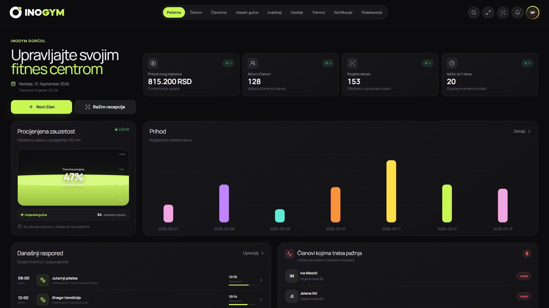Screen dimensions: 549x308
Task: Click the dollar icon on revenue card
Action: pos(153,63)
